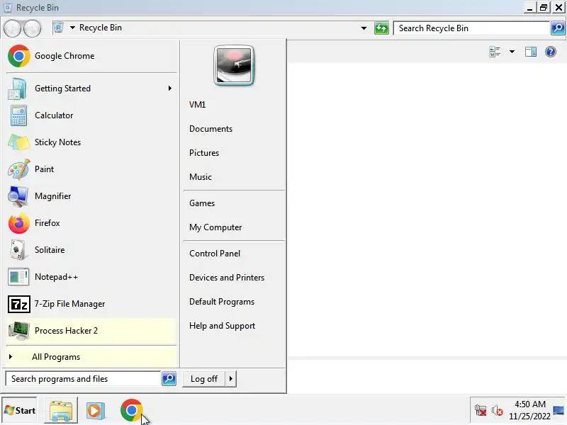Click the network status tray icon
This screenshot has height=425, width=567.
click(x=481, y=411)
